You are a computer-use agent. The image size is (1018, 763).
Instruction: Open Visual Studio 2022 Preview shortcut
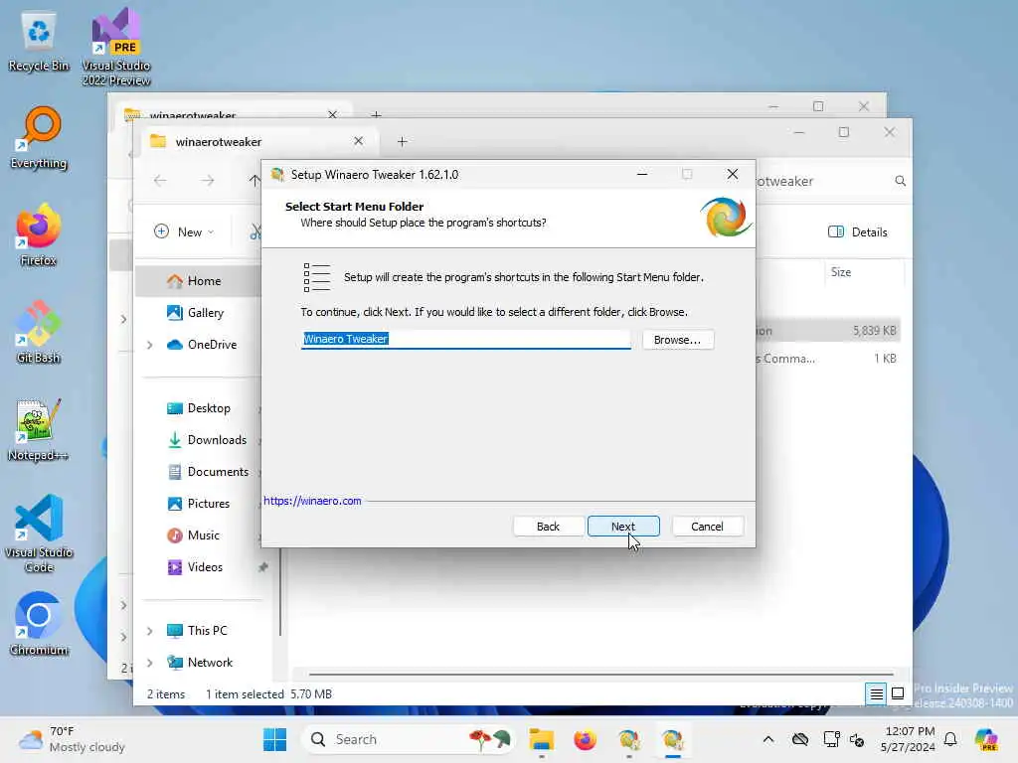click(116, 47)
